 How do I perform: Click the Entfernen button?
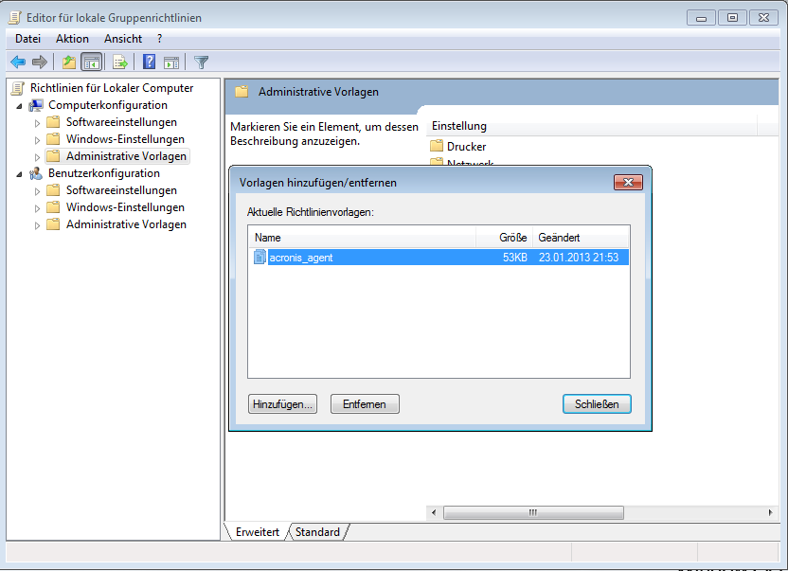coord(365,404)
